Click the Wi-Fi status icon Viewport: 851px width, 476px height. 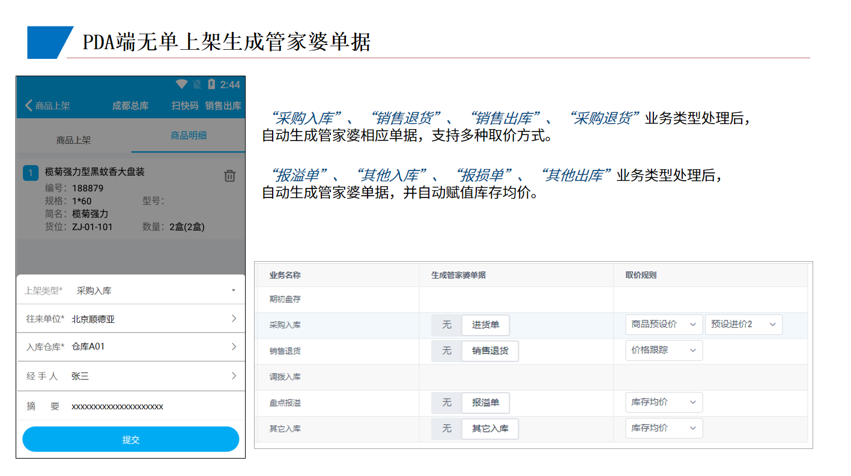pos(181,84)
